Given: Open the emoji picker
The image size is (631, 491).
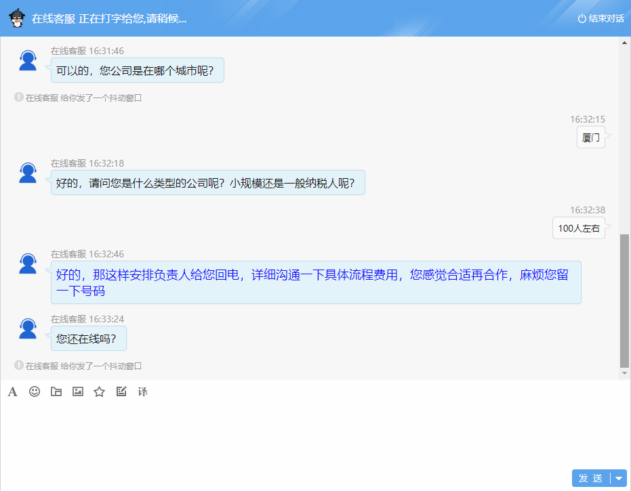Looking at the screenshot, I should click(x=34, y=391).
